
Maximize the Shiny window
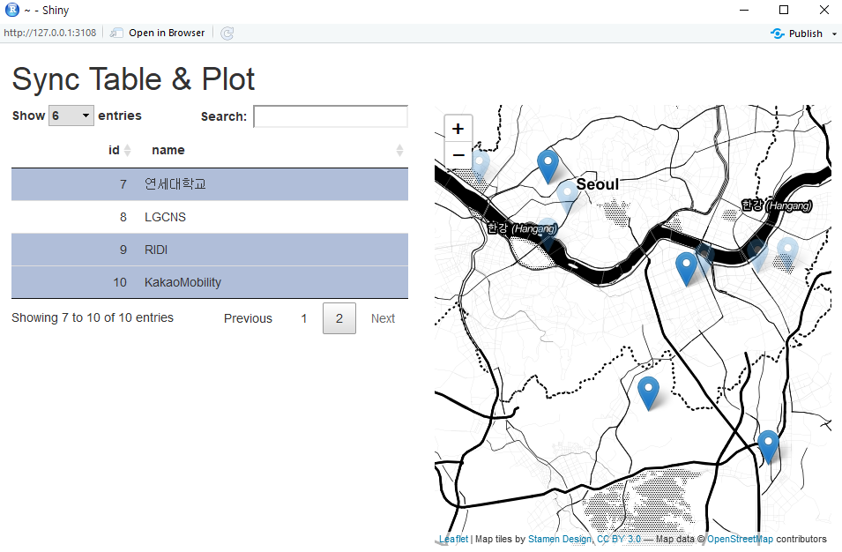coord(784,10)
